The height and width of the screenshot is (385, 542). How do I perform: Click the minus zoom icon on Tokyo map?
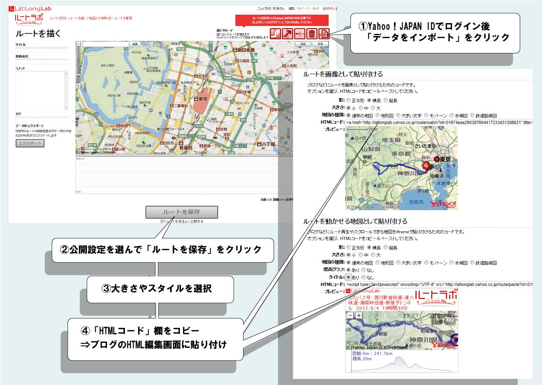point(78,44)
